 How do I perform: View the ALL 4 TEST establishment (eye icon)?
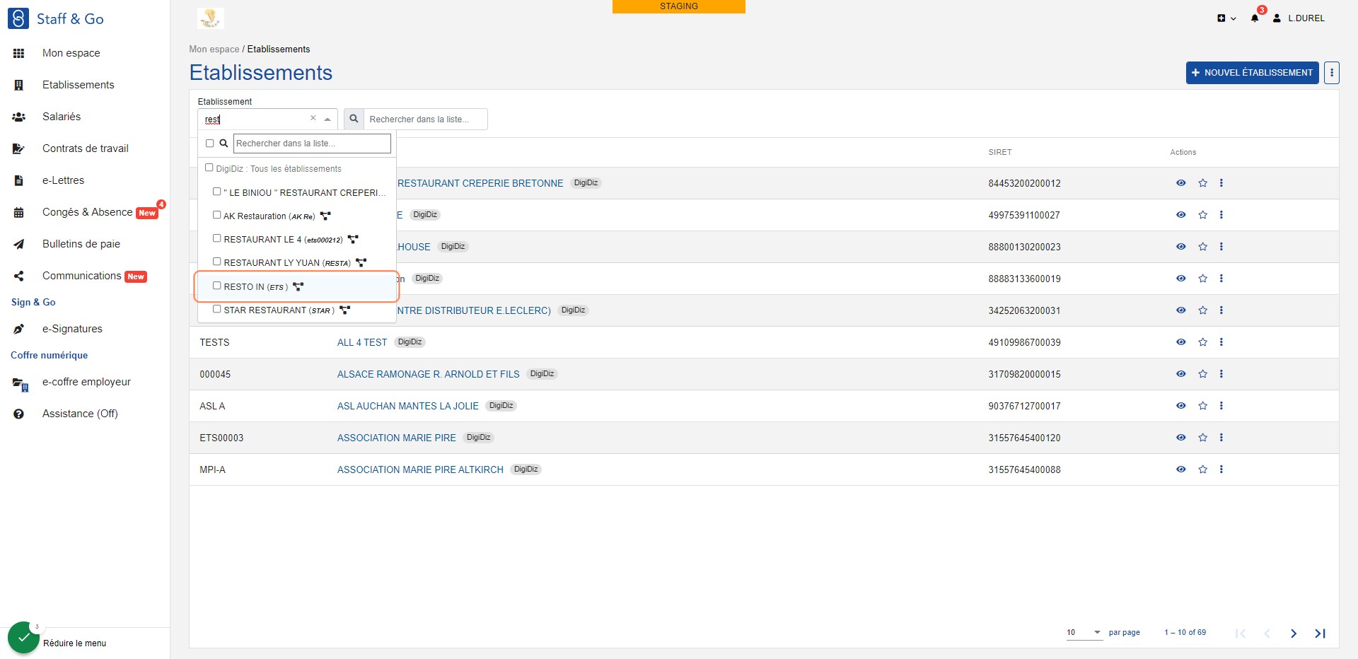1180,342
